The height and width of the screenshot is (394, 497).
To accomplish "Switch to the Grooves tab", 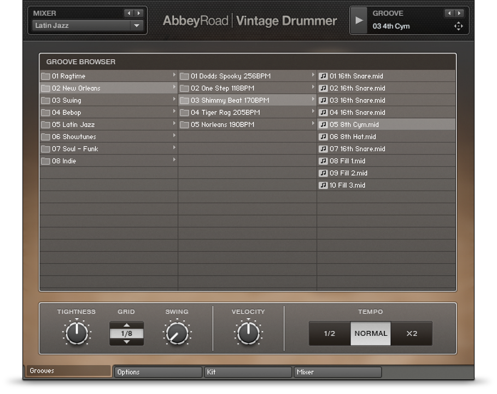I will point(68,371).
